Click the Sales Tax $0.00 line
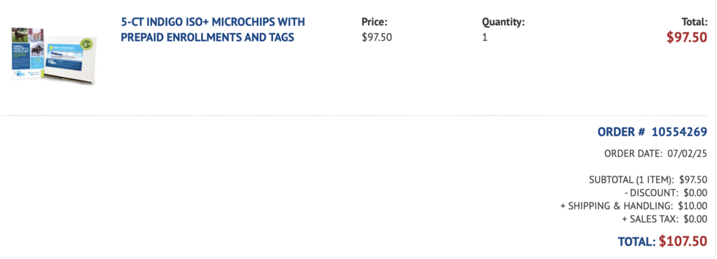 click(664, 219)
